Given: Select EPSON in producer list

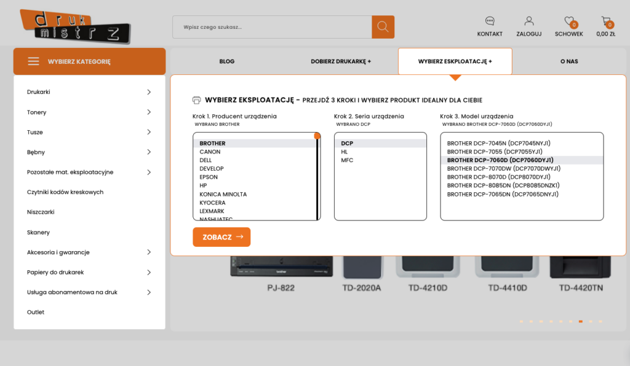Looking at the screenshot, I should [209, 177].
